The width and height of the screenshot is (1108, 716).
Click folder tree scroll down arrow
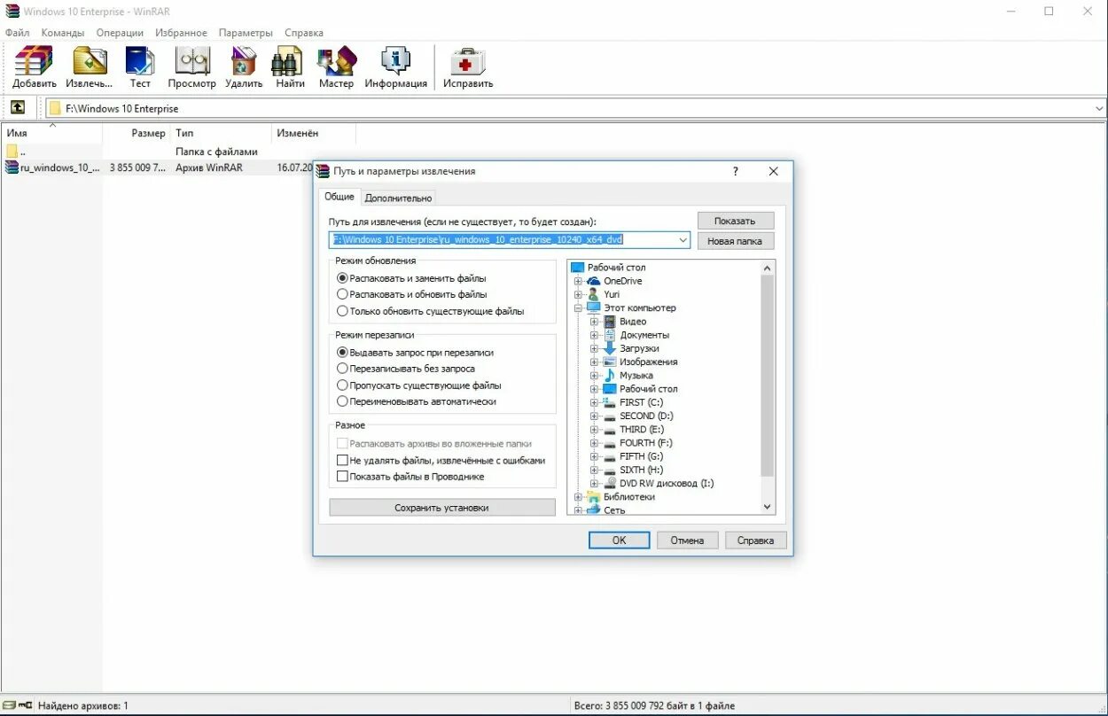tap(768, 507)
